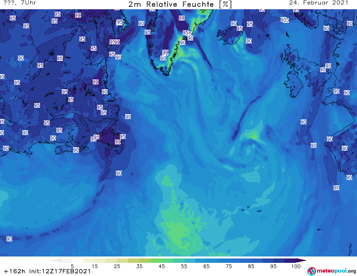Click the Ireland outline on the map
This screenshot has height=276, width=357.
pyautogui.click(x=294, y=83)
